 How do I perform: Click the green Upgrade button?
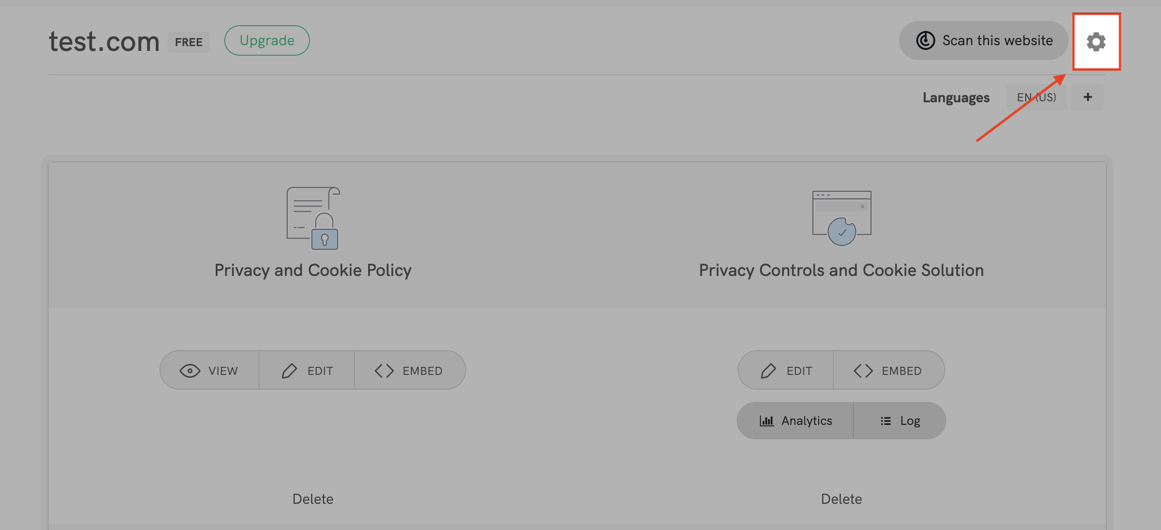point(267,40)
